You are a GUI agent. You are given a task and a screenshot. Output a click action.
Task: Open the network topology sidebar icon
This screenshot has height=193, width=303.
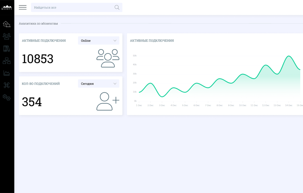pos(7,61)
